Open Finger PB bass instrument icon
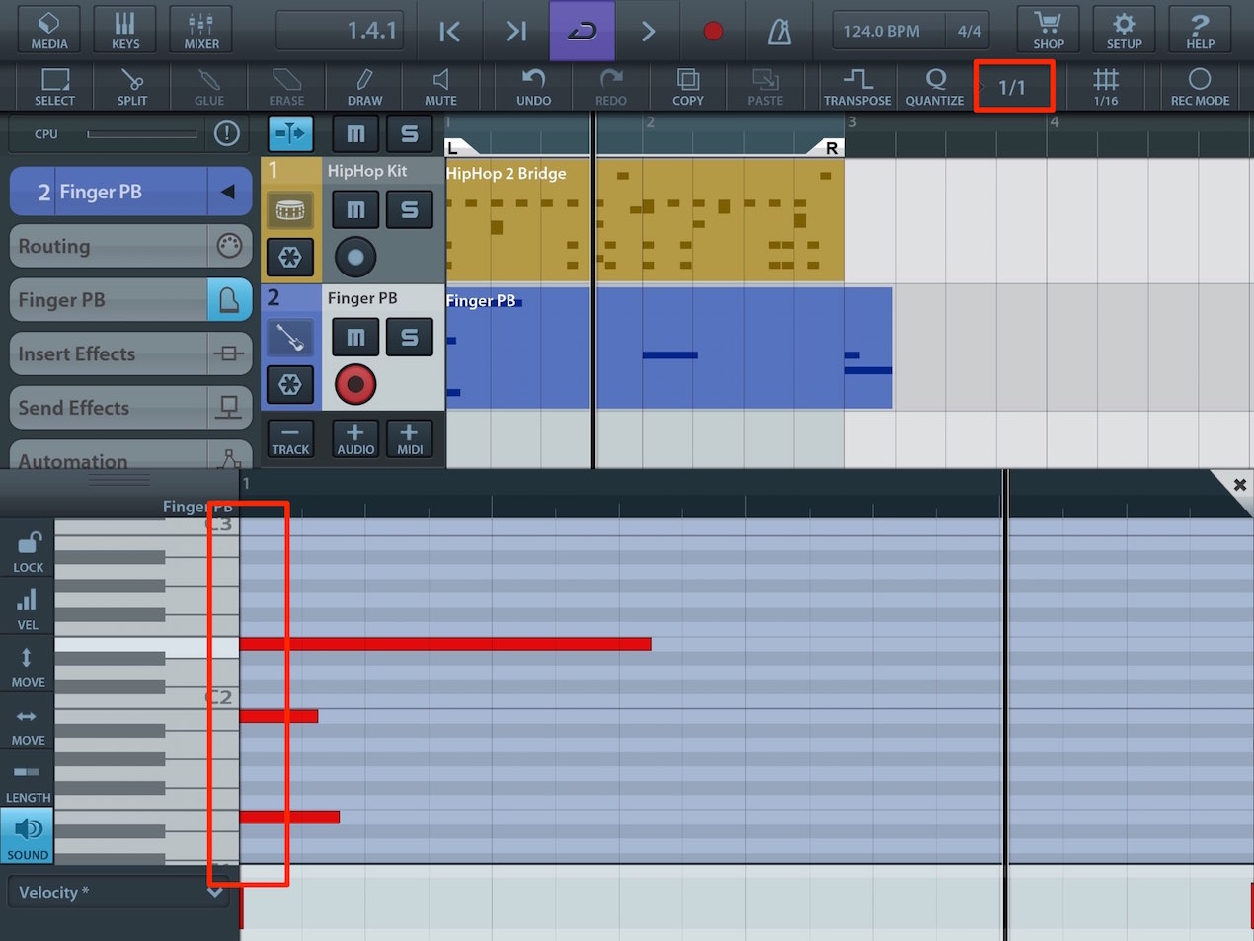 pyautogui.click(x=290, y=338)
